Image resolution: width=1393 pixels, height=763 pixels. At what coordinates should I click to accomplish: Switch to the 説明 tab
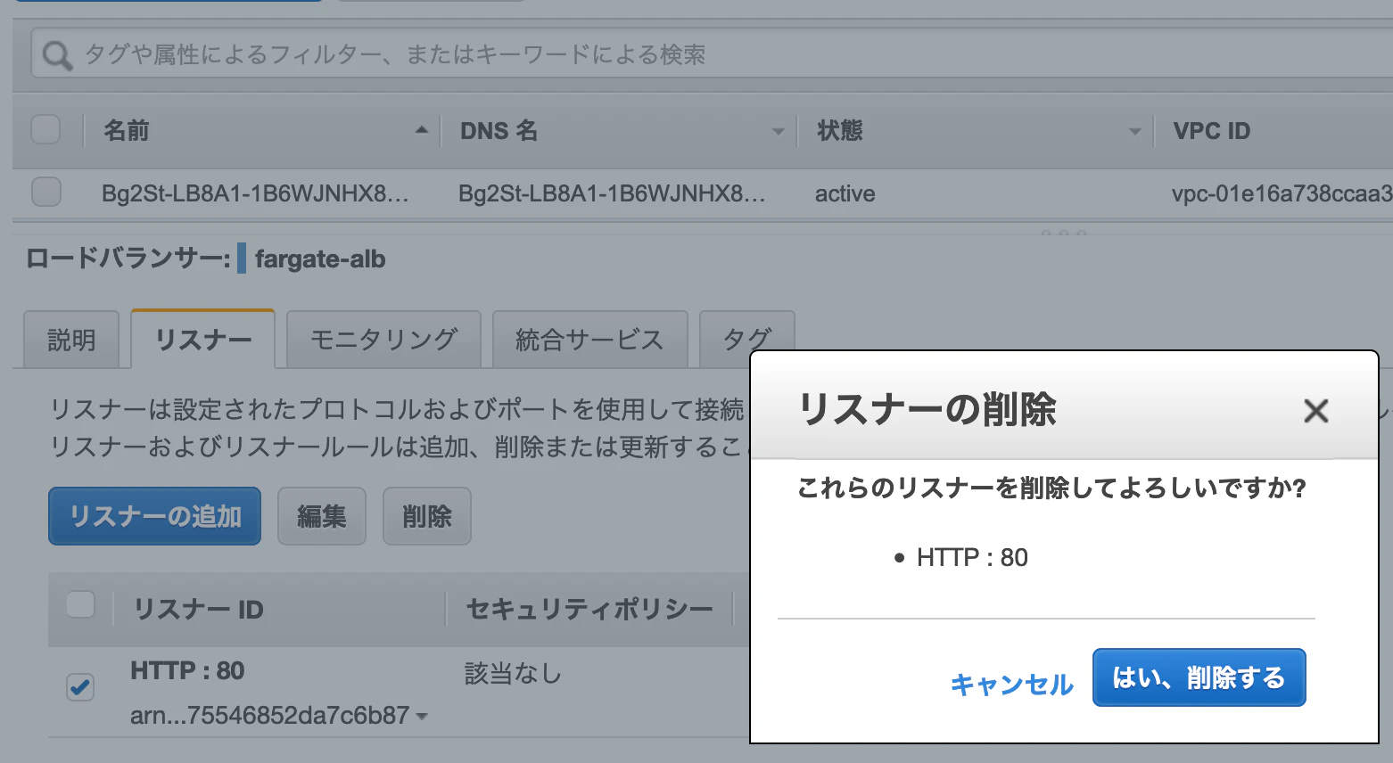coord(71,340)
